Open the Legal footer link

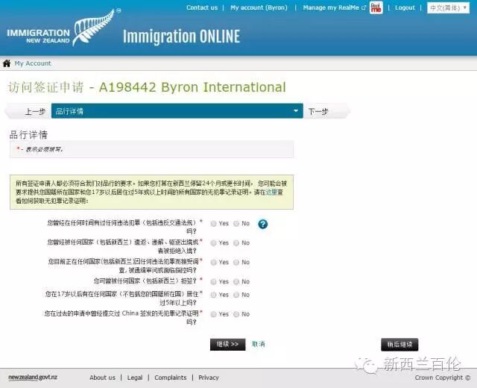(135, 378)
